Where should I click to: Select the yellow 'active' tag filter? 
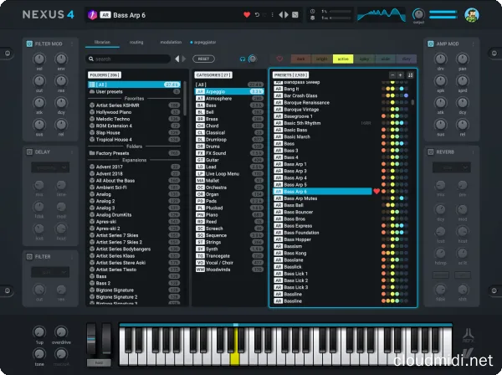tap(342, 59)
